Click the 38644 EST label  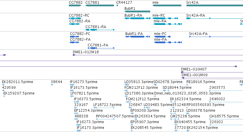[57, 82]
